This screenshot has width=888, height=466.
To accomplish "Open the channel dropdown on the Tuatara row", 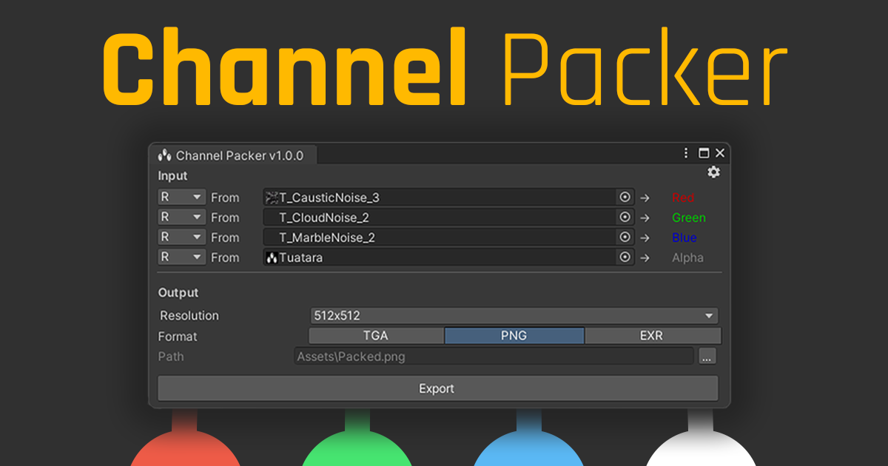I will [181, 257].
